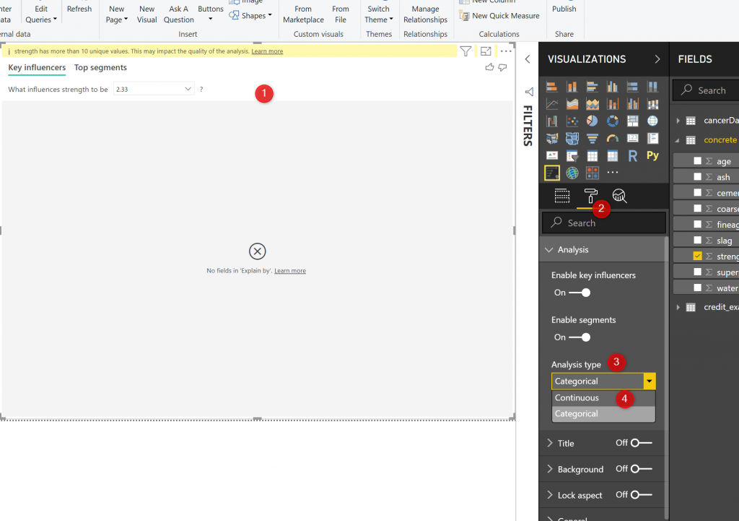Click the Learn more link in warning banner
This screenshot has width=739, height=521.
267,51
